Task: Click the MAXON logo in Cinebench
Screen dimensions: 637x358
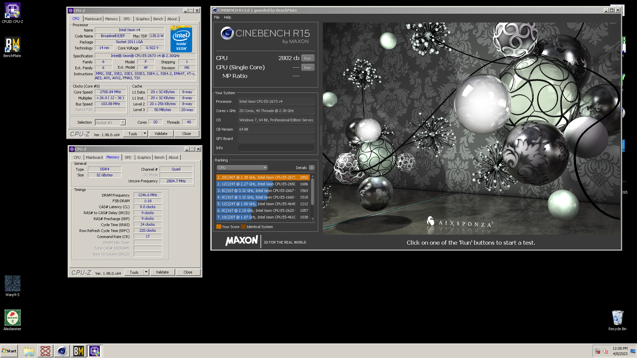Action: (242, 241)
